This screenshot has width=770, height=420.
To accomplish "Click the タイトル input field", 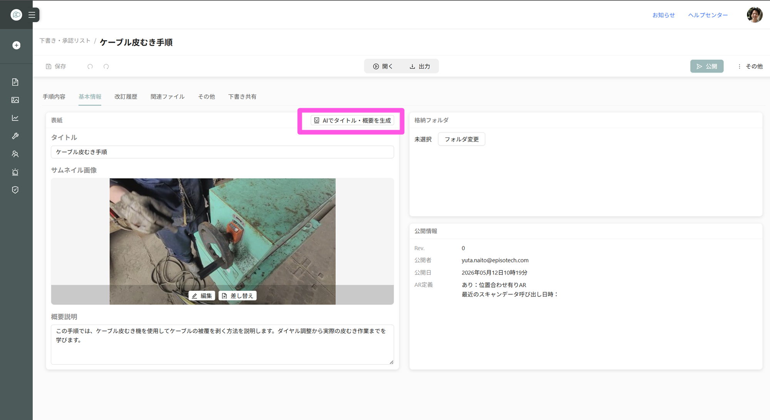I will [x=222, y=152].
